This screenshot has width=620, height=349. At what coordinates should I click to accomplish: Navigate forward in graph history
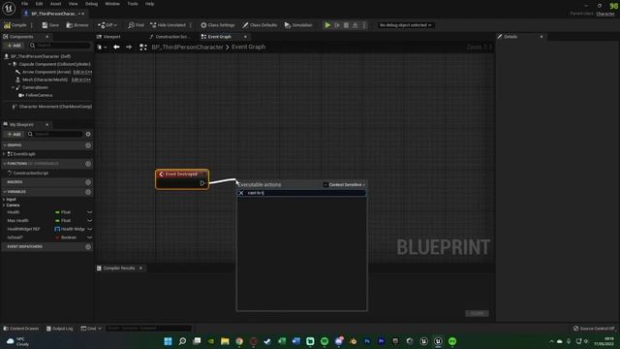coord(129,48)
